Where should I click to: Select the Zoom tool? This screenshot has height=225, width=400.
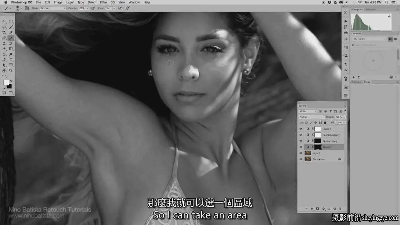point(11,71)
